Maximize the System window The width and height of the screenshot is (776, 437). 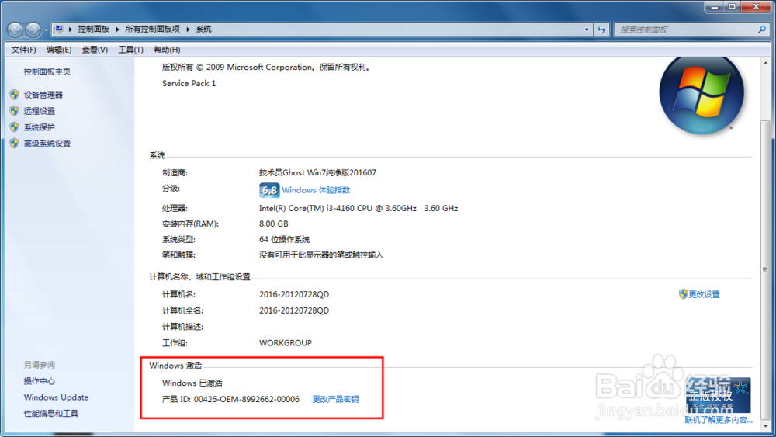732,7
